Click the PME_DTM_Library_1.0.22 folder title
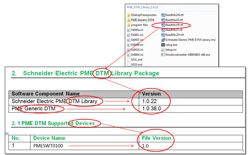Image resolution: width=249 pixels, height=155 pixels. pos(142,7)
